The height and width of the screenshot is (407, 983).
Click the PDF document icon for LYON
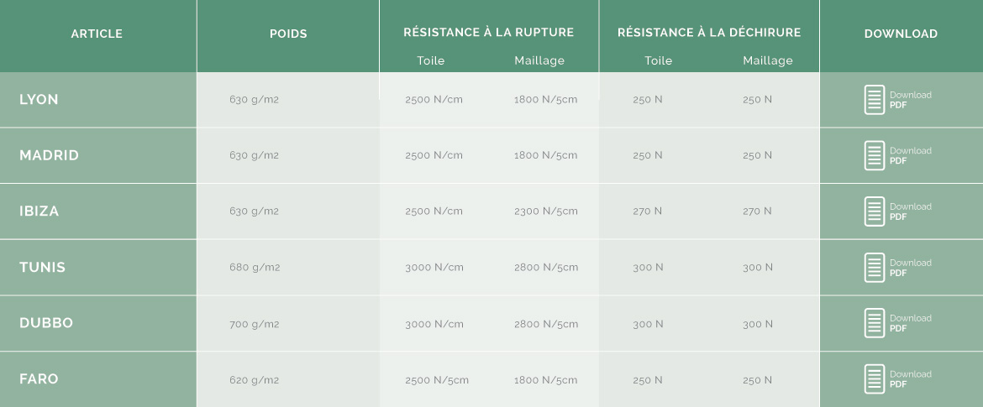[x=875, y=100]
